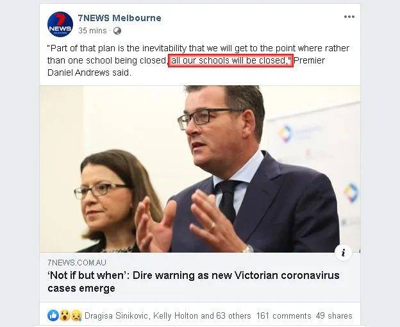The width and height of the screenshot is (400, 327).
Task: Open the 7NEWS Melbourne page name
Action: 119,18
